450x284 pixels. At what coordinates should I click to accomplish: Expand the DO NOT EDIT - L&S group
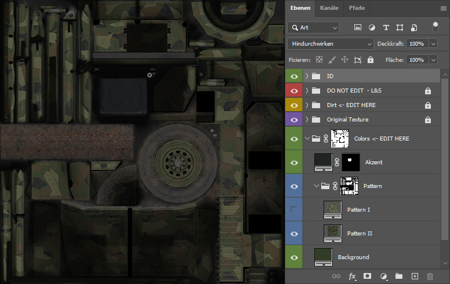click(307, 90)
